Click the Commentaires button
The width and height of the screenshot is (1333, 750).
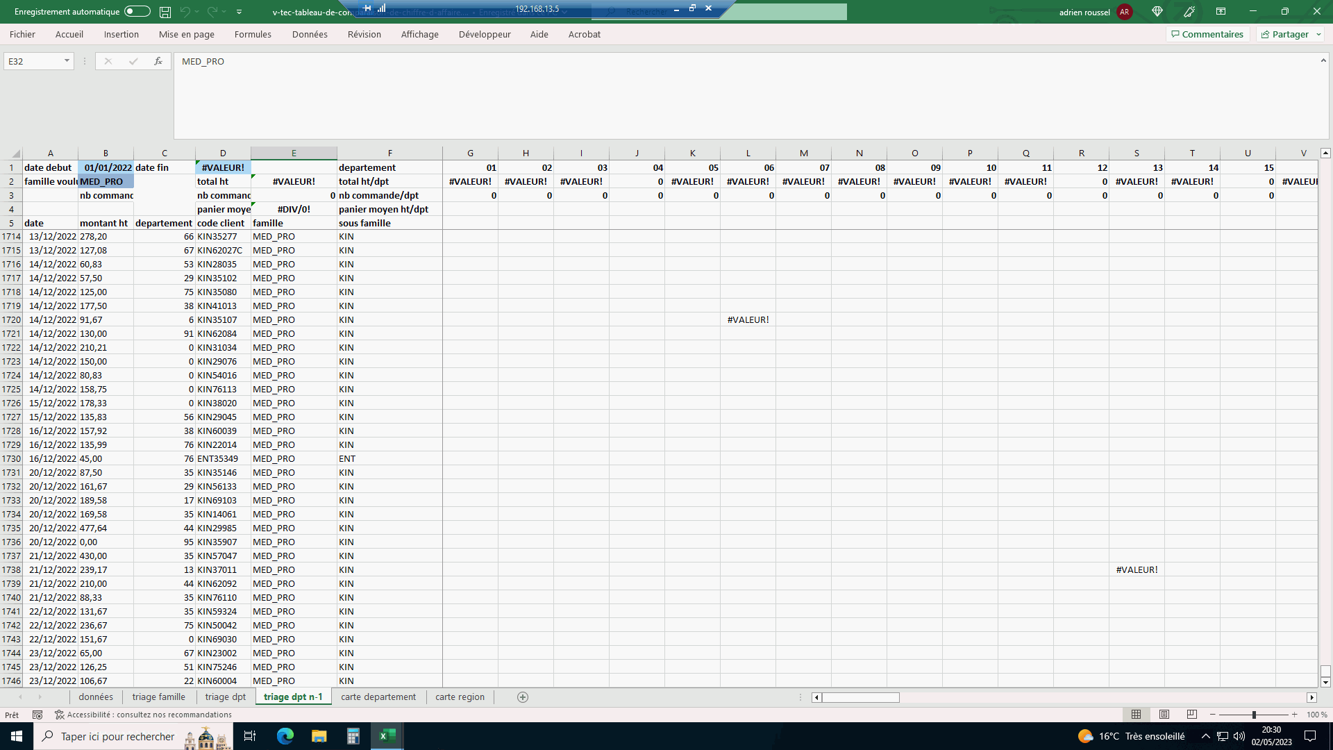coord(1207,34)
